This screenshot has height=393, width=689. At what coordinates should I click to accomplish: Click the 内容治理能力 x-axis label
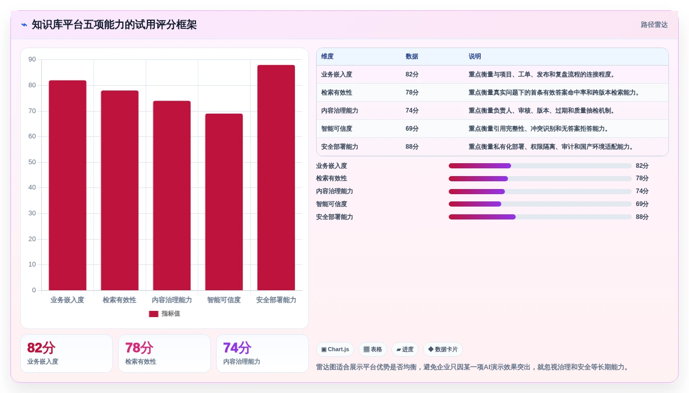tap(172, 300)
